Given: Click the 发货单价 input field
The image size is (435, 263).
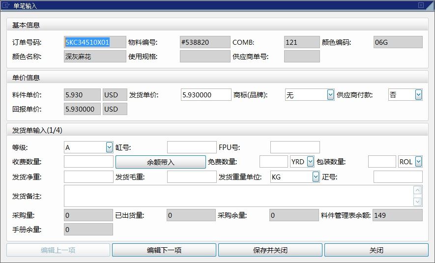Looking at the screenshot, I should tap(206, 95).
